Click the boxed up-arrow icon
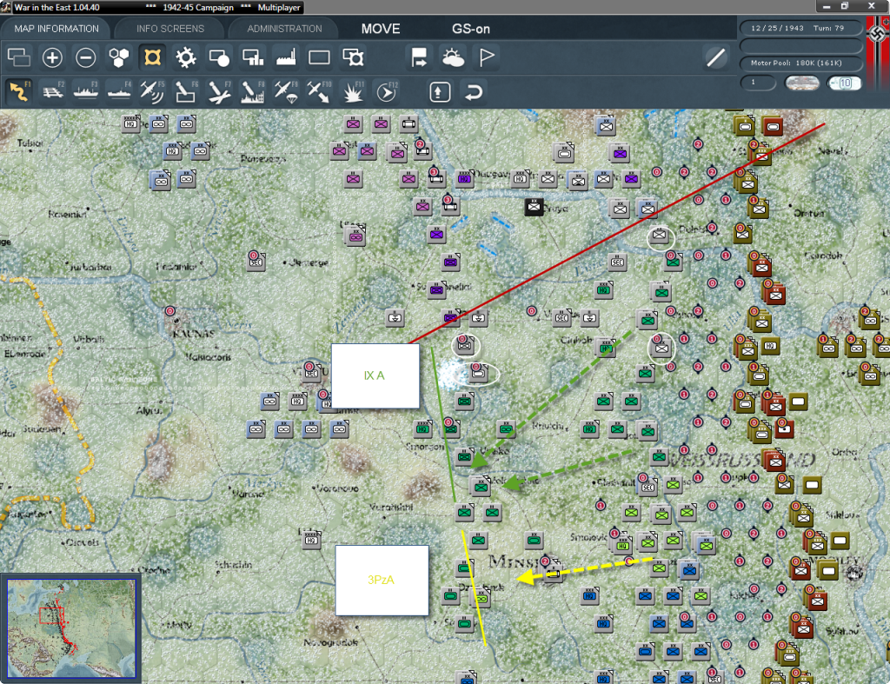This screenshot has width=890, height=684. tap(439, 92)
